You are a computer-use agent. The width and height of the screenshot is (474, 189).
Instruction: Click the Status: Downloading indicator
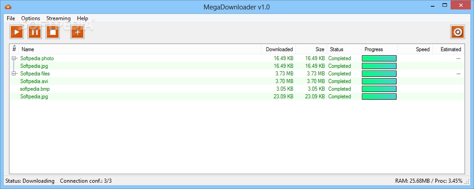(30, 181)
